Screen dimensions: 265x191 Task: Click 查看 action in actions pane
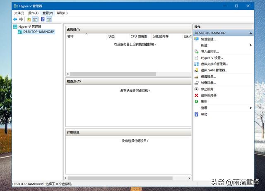[x=204, y=108]
